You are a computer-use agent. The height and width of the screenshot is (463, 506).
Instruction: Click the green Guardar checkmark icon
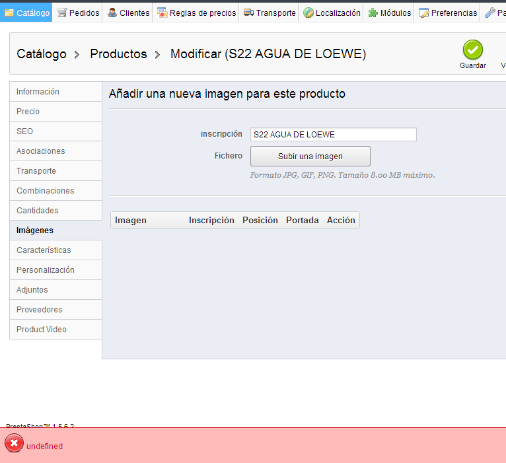[x=473, y=50]
